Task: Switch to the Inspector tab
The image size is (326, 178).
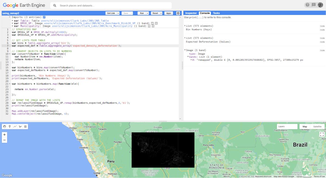Action: tap(191, 13)
